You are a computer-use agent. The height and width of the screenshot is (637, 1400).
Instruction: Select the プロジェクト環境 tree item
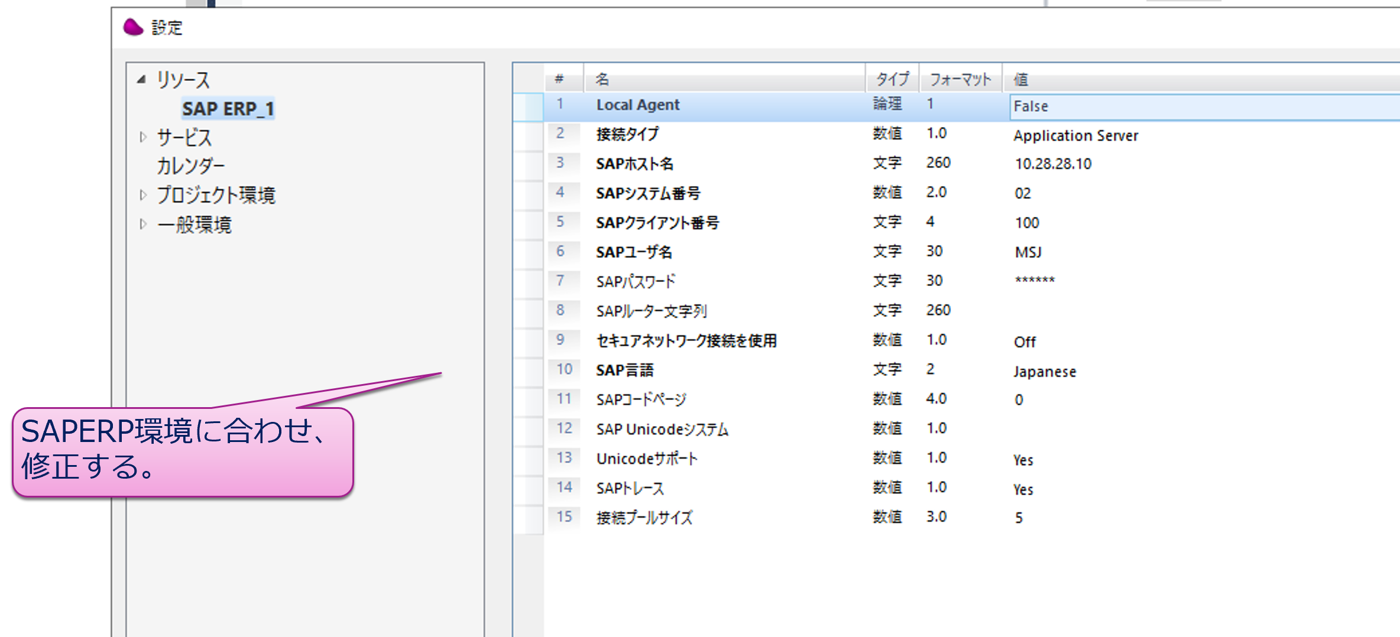(216, 194)
